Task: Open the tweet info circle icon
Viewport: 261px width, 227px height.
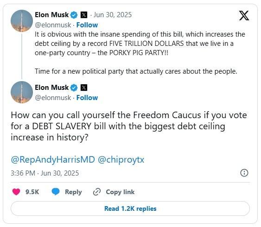Action: pos(244,173)
